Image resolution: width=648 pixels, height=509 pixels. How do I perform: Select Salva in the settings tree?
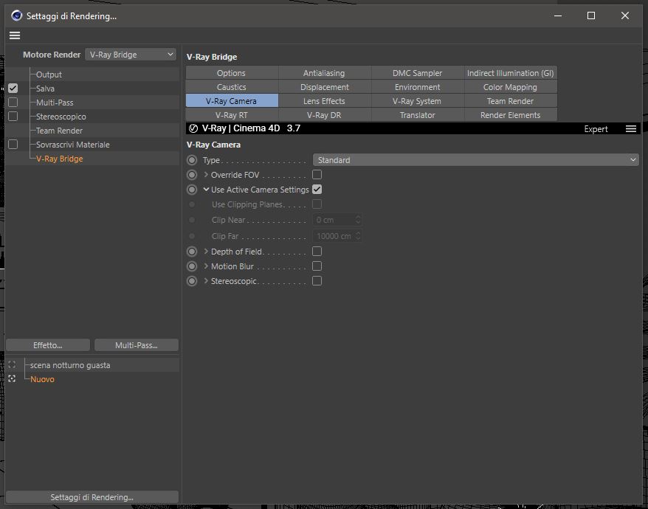pos(45,89)
